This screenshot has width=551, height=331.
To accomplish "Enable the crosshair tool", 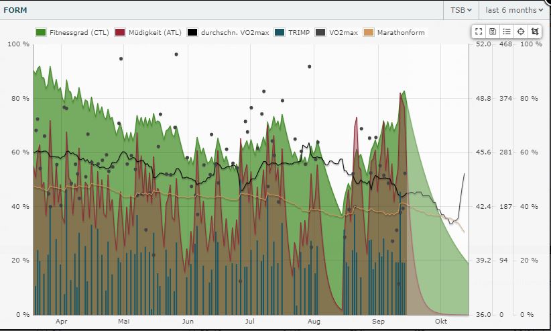I will (x=520, y=32).
